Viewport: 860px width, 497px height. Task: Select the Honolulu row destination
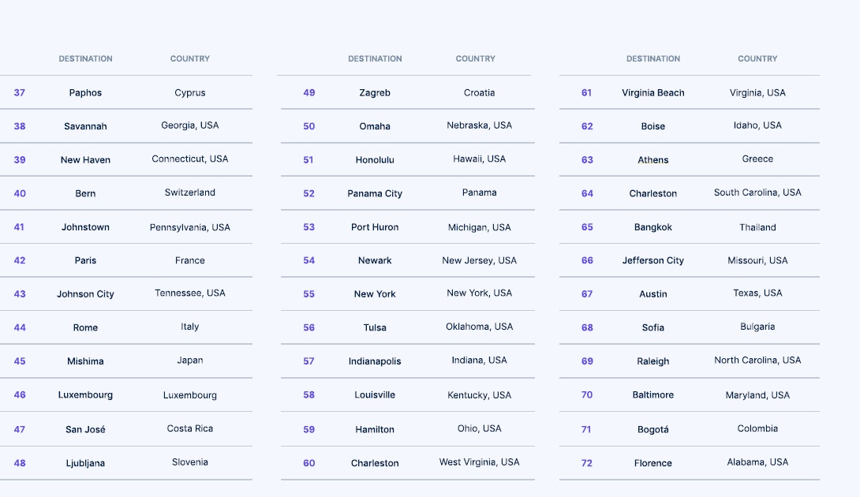375,159
